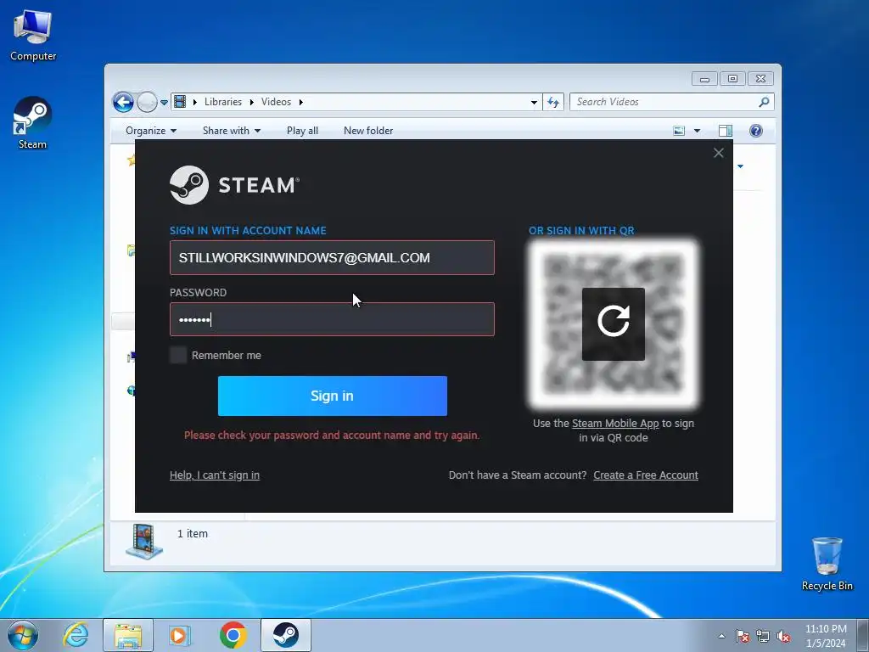Image resolution: width=869 pixels, height=652 pixels.
Task: Click the Explorer forward arrow button
Action: coord(147,102)
